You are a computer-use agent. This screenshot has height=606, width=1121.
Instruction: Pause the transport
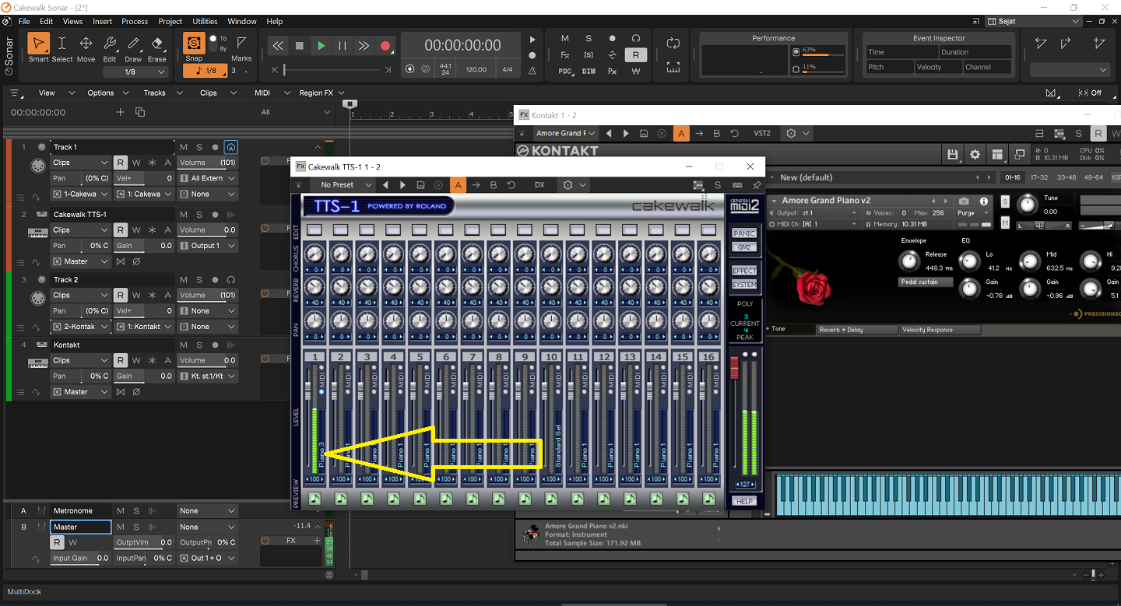(343, 46)
